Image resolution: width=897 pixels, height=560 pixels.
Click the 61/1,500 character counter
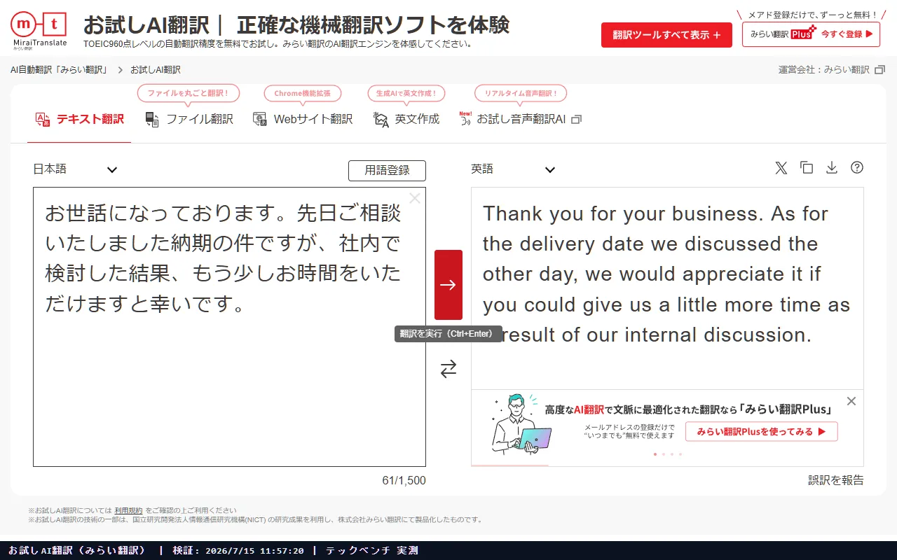tap(404, 481)
